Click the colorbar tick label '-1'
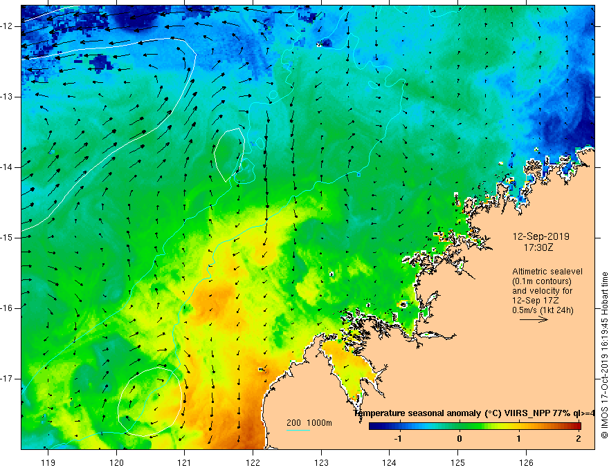The width and height of the screenshot is (609, 470). [398, 439]
